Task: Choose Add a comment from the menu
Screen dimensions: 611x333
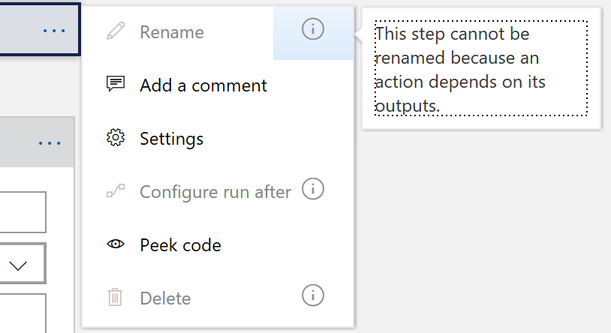Action: [203, 85]
